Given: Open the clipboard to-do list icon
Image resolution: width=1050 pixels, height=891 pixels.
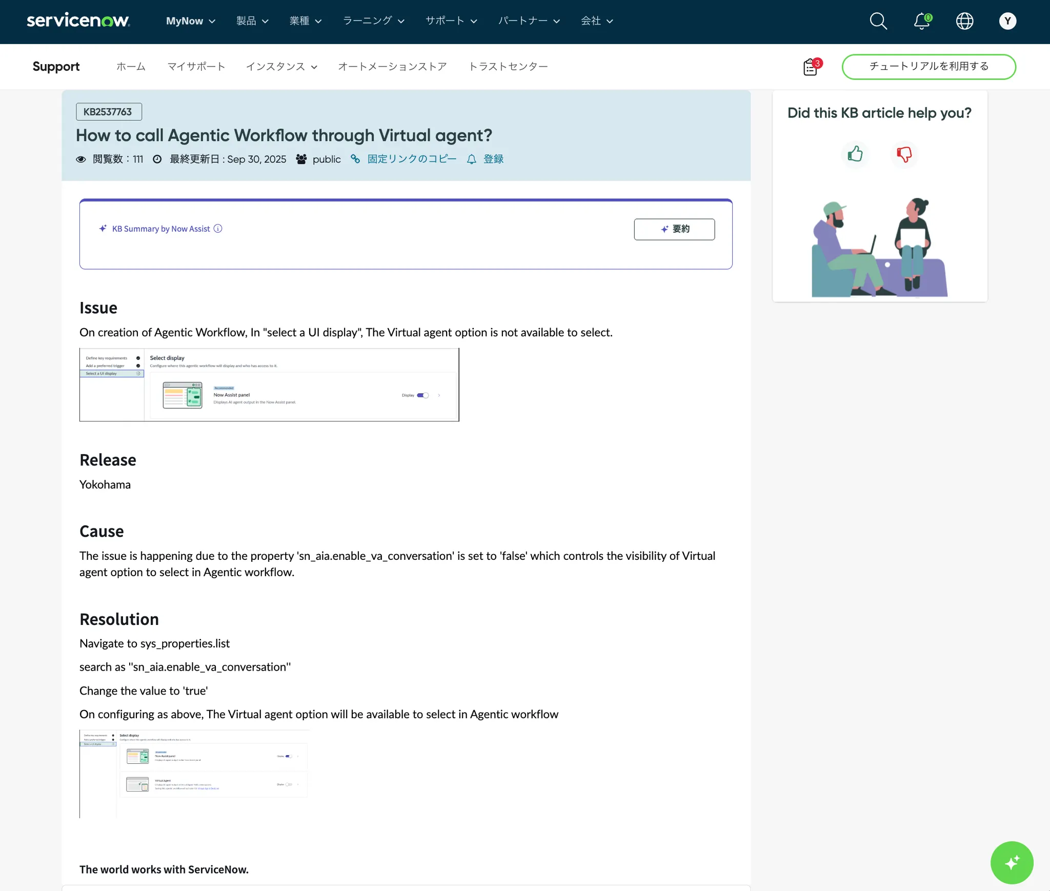Looking at the screenshot, I should [x=811, y=67].
